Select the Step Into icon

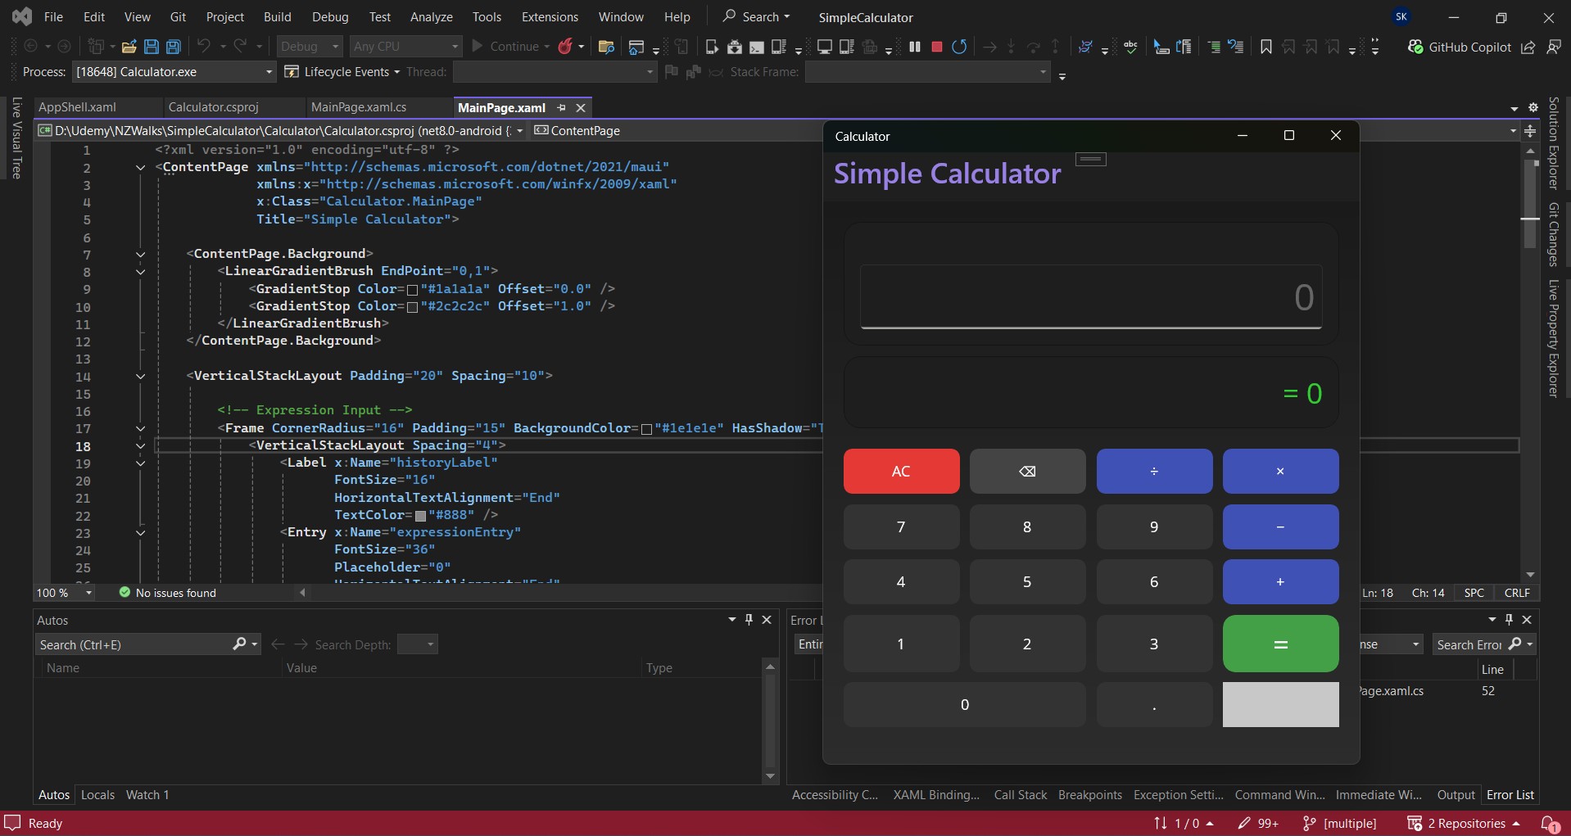[1011, 47]
